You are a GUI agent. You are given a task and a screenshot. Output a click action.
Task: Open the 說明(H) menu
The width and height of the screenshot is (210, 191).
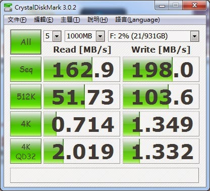pos(98,20)
